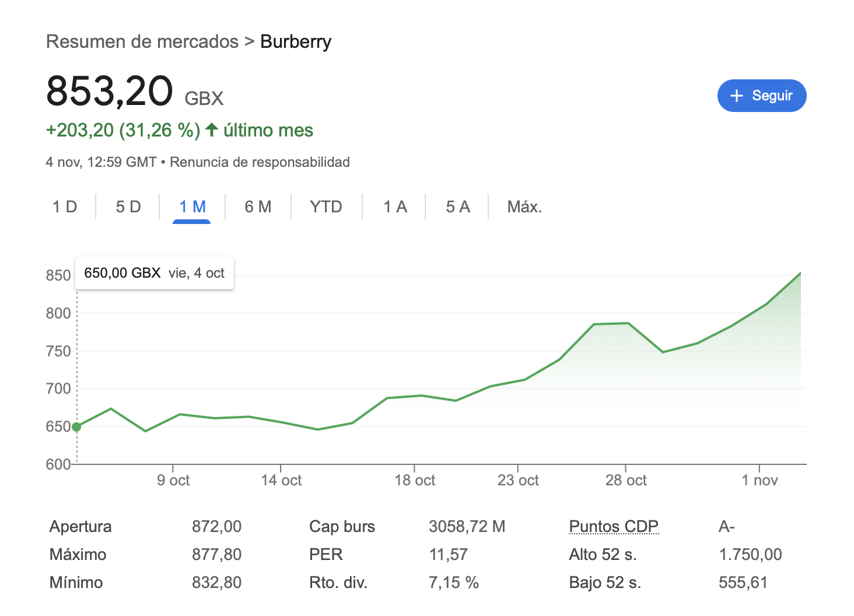The height and width of the screenshot is (616, 854).
Task: Open the Resumen de mercados link
Action: point(142,41)
